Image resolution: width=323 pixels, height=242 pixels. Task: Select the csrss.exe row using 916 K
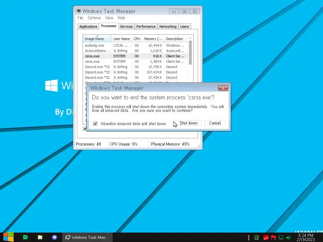(135, 56)
